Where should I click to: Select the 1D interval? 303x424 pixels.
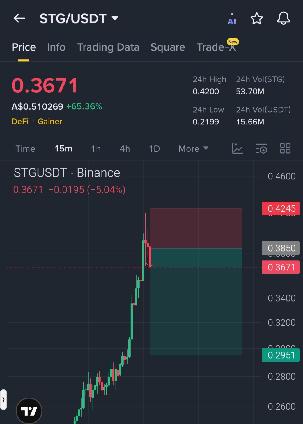pyautogui.click(x=154, y=149)
